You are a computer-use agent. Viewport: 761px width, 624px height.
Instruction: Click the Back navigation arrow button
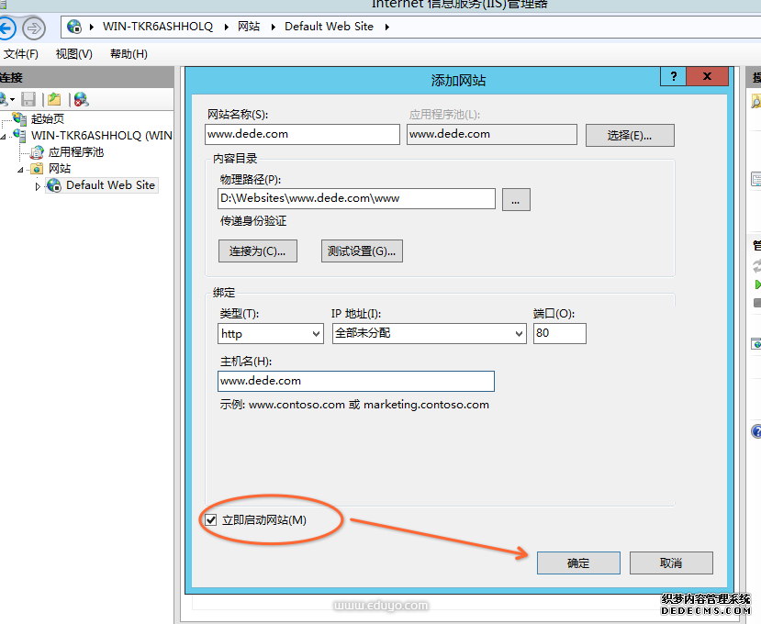[x=6, y=28]
